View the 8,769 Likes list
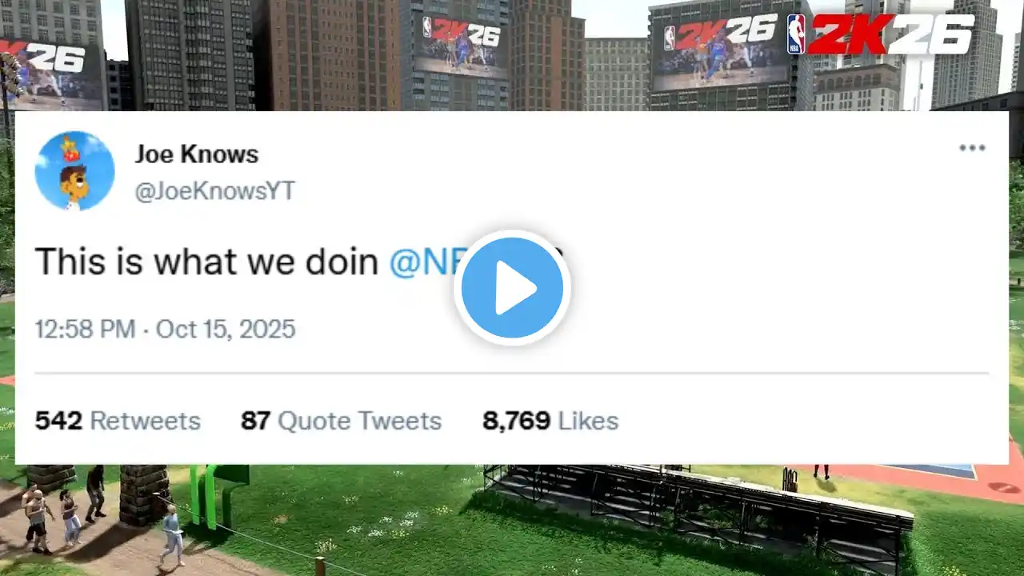This screenshot has width=1024, height=576. [x=550, y=421]
